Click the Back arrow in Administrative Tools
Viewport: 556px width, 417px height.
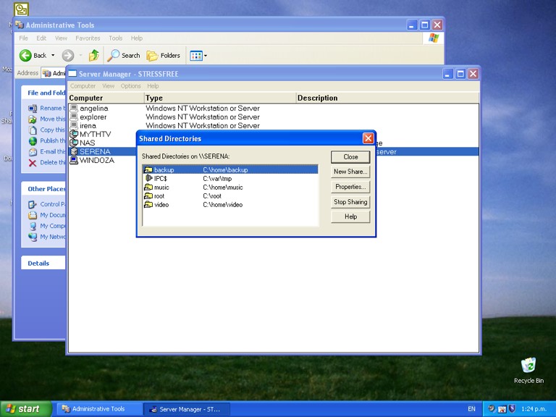click(25, 55)
